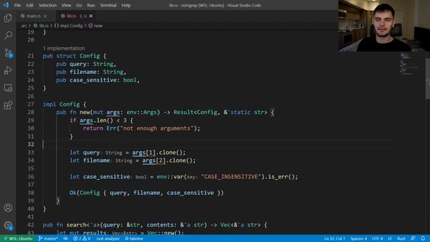Click line number 28 in gutter
Viewport: 430px width, 242px height.
[31, 112]
